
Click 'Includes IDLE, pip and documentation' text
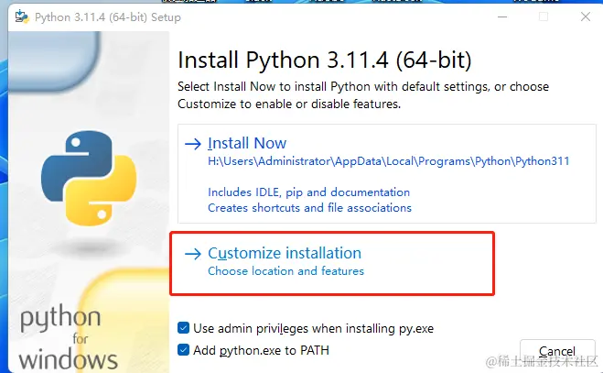click(308, 192)
